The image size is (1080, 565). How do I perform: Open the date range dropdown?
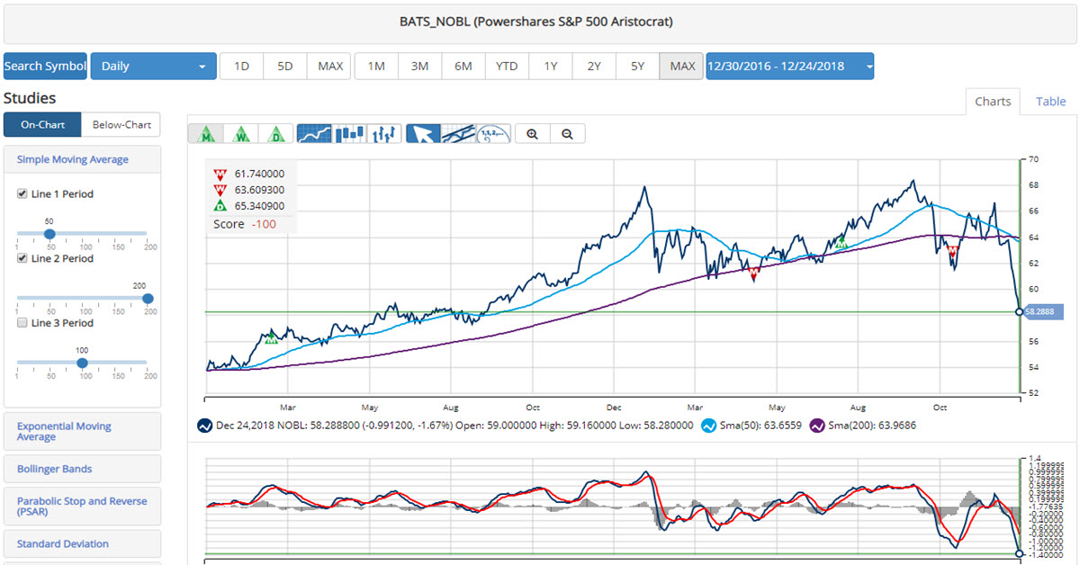789,66
